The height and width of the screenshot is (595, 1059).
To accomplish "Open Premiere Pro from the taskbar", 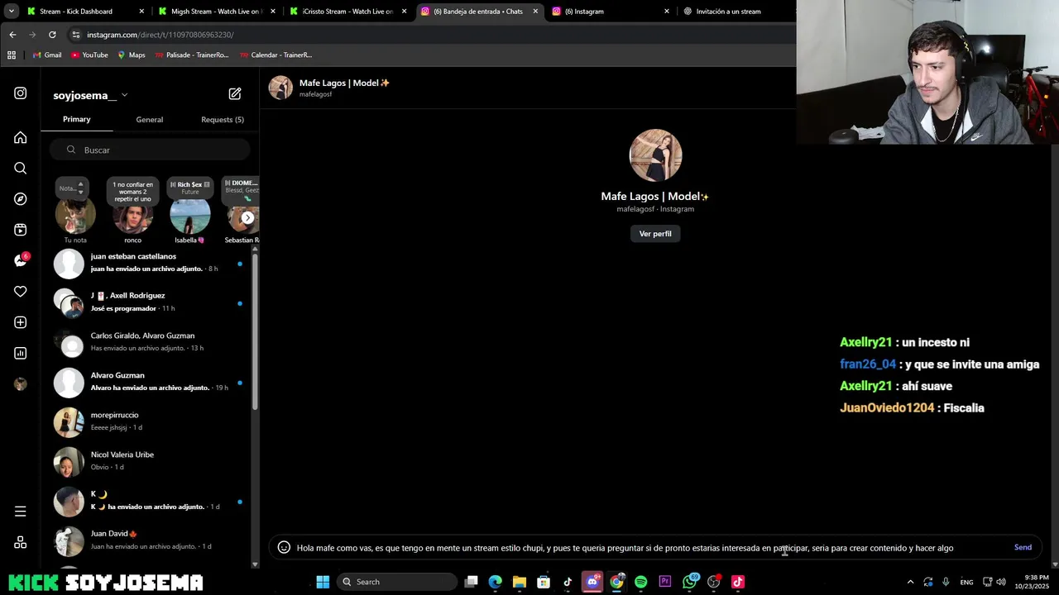I will tap(665, 582).
